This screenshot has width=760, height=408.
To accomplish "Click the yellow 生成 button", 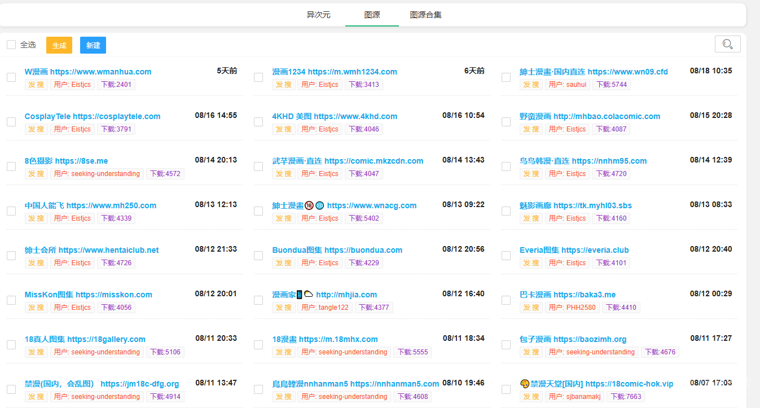I will [x=59, y=45].
